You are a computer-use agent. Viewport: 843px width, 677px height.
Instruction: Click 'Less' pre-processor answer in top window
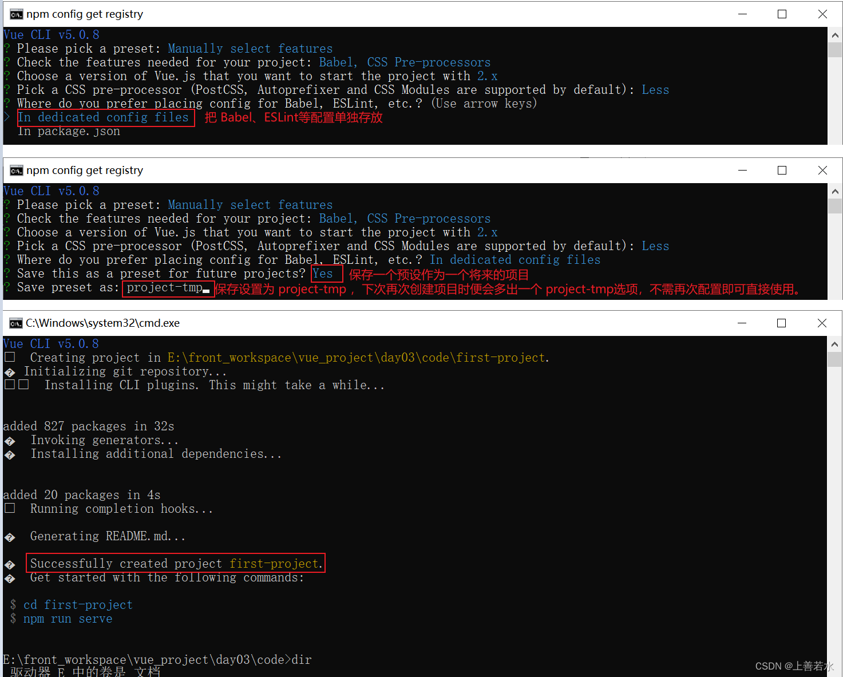pyautogui.click(x=655, y=90)
